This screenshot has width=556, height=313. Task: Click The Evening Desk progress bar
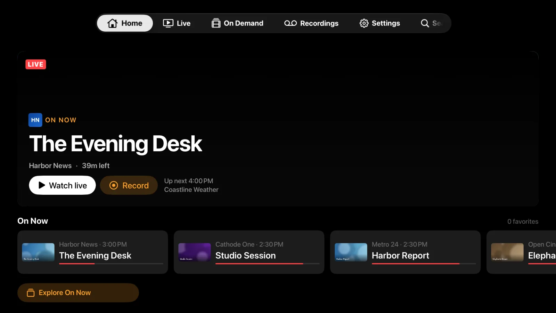(x=111, y=264)
